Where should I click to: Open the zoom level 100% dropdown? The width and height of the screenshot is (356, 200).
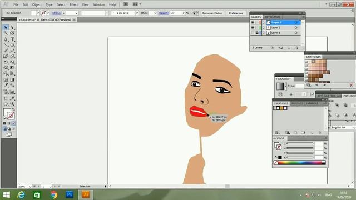tap(30, 187)
